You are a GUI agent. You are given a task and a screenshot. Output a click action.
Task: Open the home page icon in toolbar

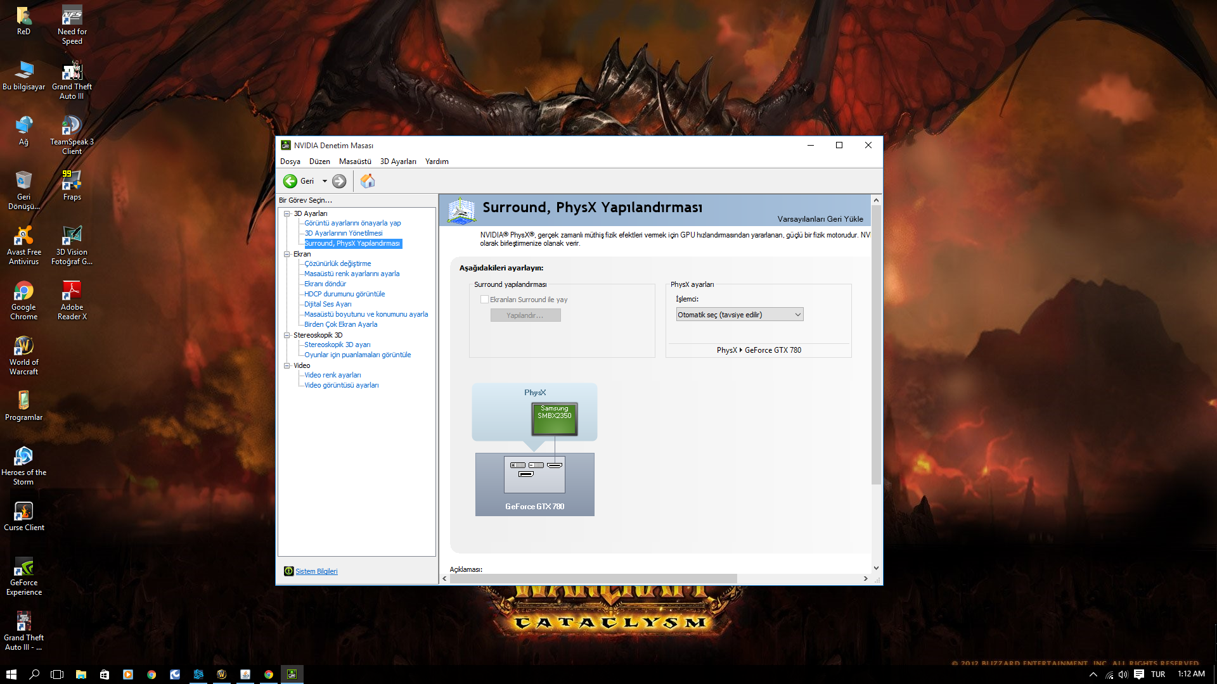click(x=368, y=181)
